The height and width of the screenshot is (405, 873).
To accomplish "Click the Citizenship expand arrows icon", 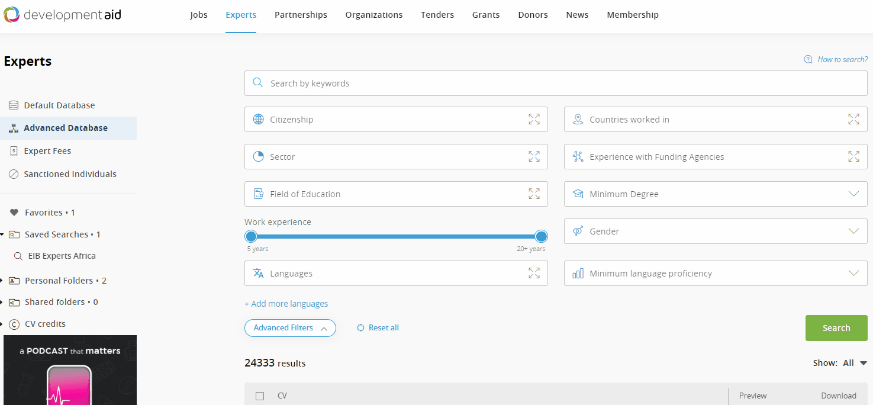I will 534,119.
